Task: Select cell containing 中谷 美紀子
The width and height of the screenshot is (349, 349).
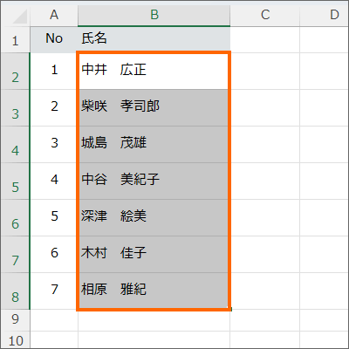Action: [154, 181]
